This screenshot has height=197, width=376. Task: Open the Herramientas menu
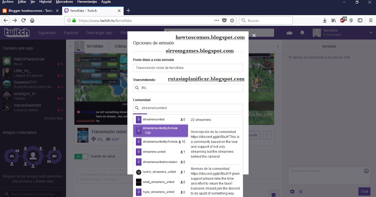tap(87, 2)
